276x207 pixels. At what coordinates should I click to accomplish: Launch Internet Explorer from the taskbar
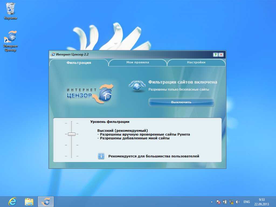(x=12, y=202)
